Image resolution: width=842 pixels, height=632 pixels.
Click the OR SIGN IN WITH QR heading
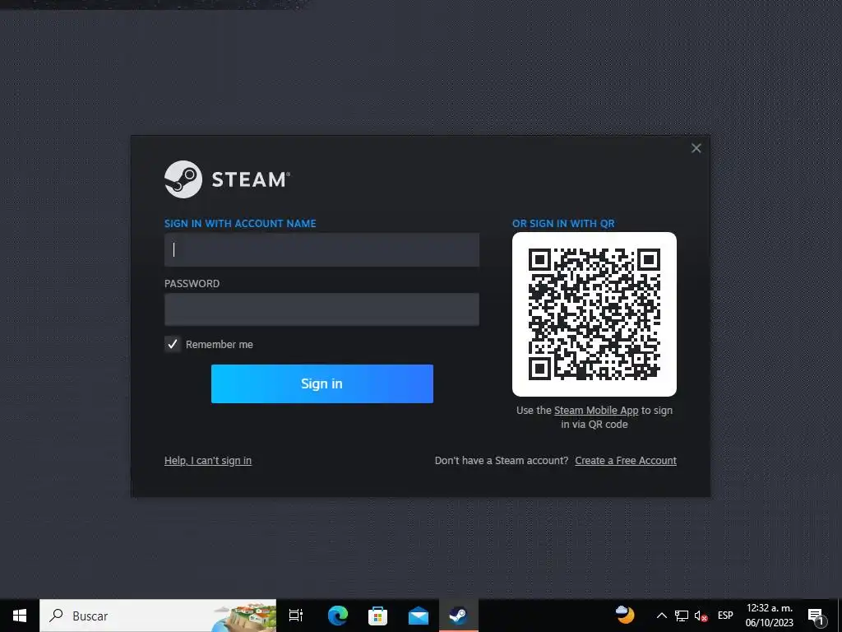click(x=563, y=224)
